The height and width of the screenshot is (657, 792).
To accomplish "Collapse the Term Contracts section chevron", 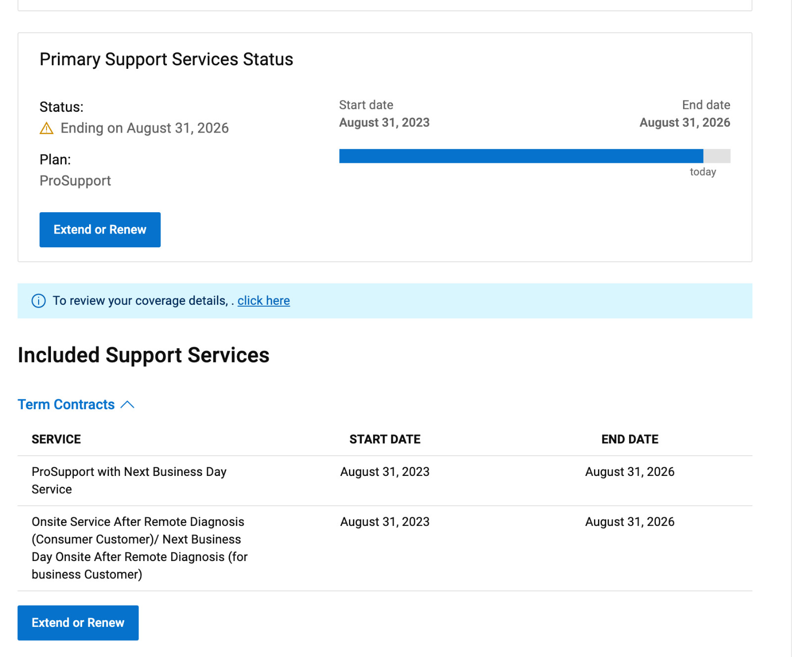I will 127,405.
